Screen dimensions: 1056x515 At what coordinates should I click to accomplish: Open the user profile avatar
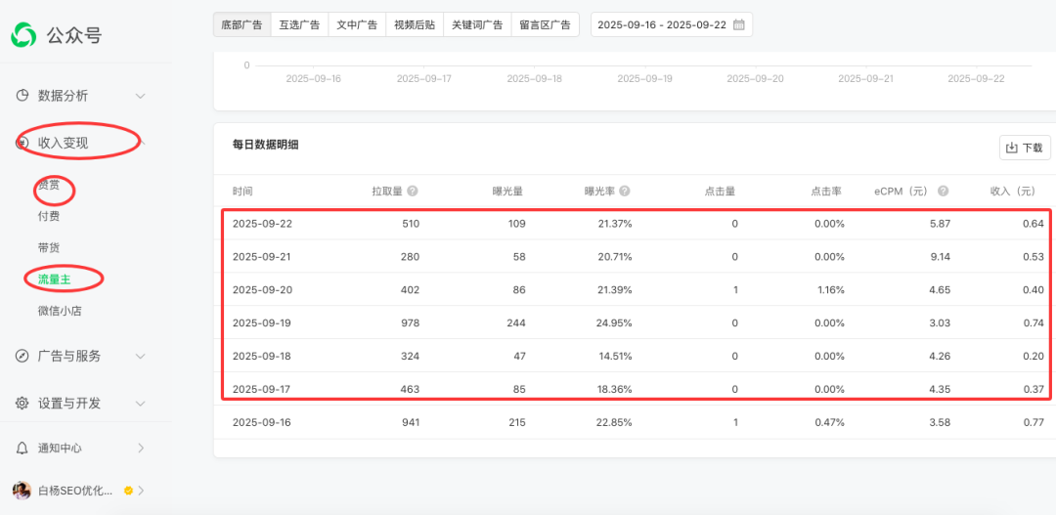(21, 491)
